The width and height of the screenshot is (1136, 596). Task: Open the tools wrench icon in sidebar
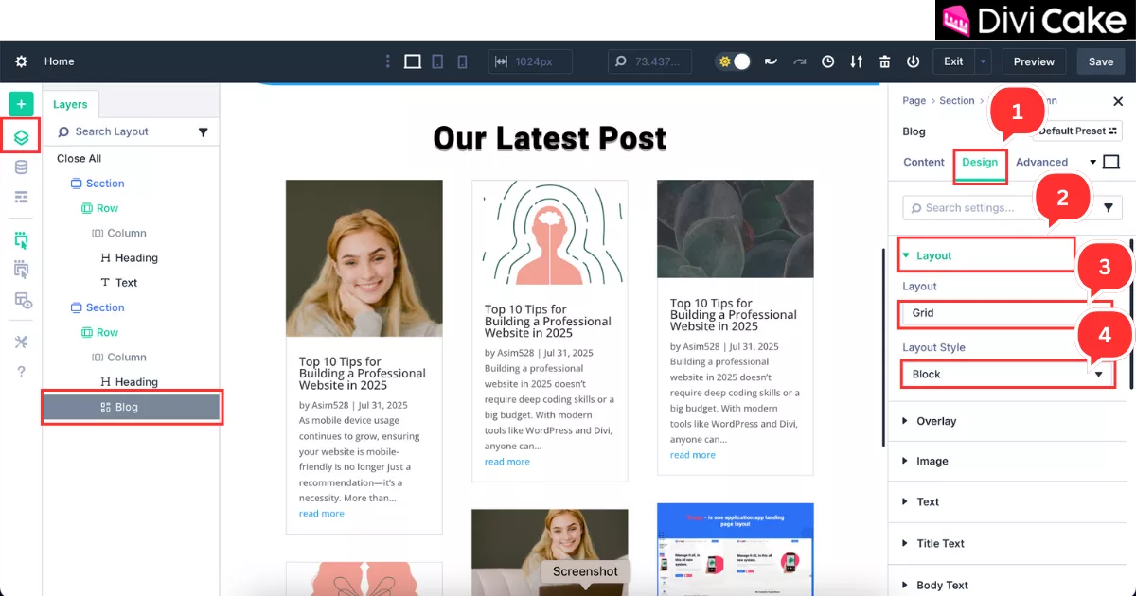pyautogui.click(x=21, y=342)
